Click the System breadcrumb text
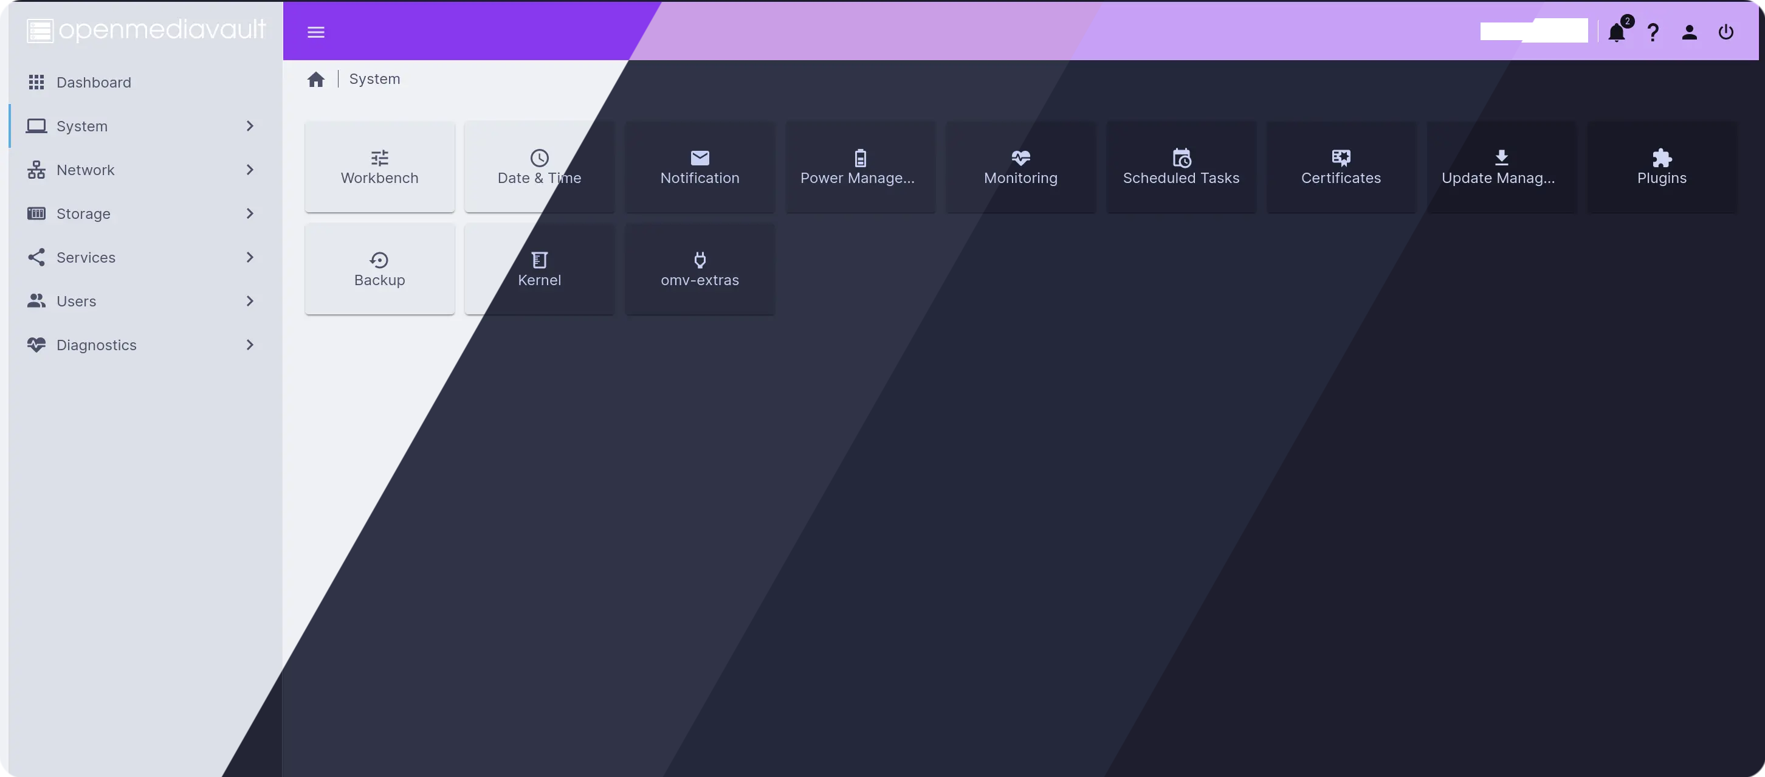 click(375, 80)
